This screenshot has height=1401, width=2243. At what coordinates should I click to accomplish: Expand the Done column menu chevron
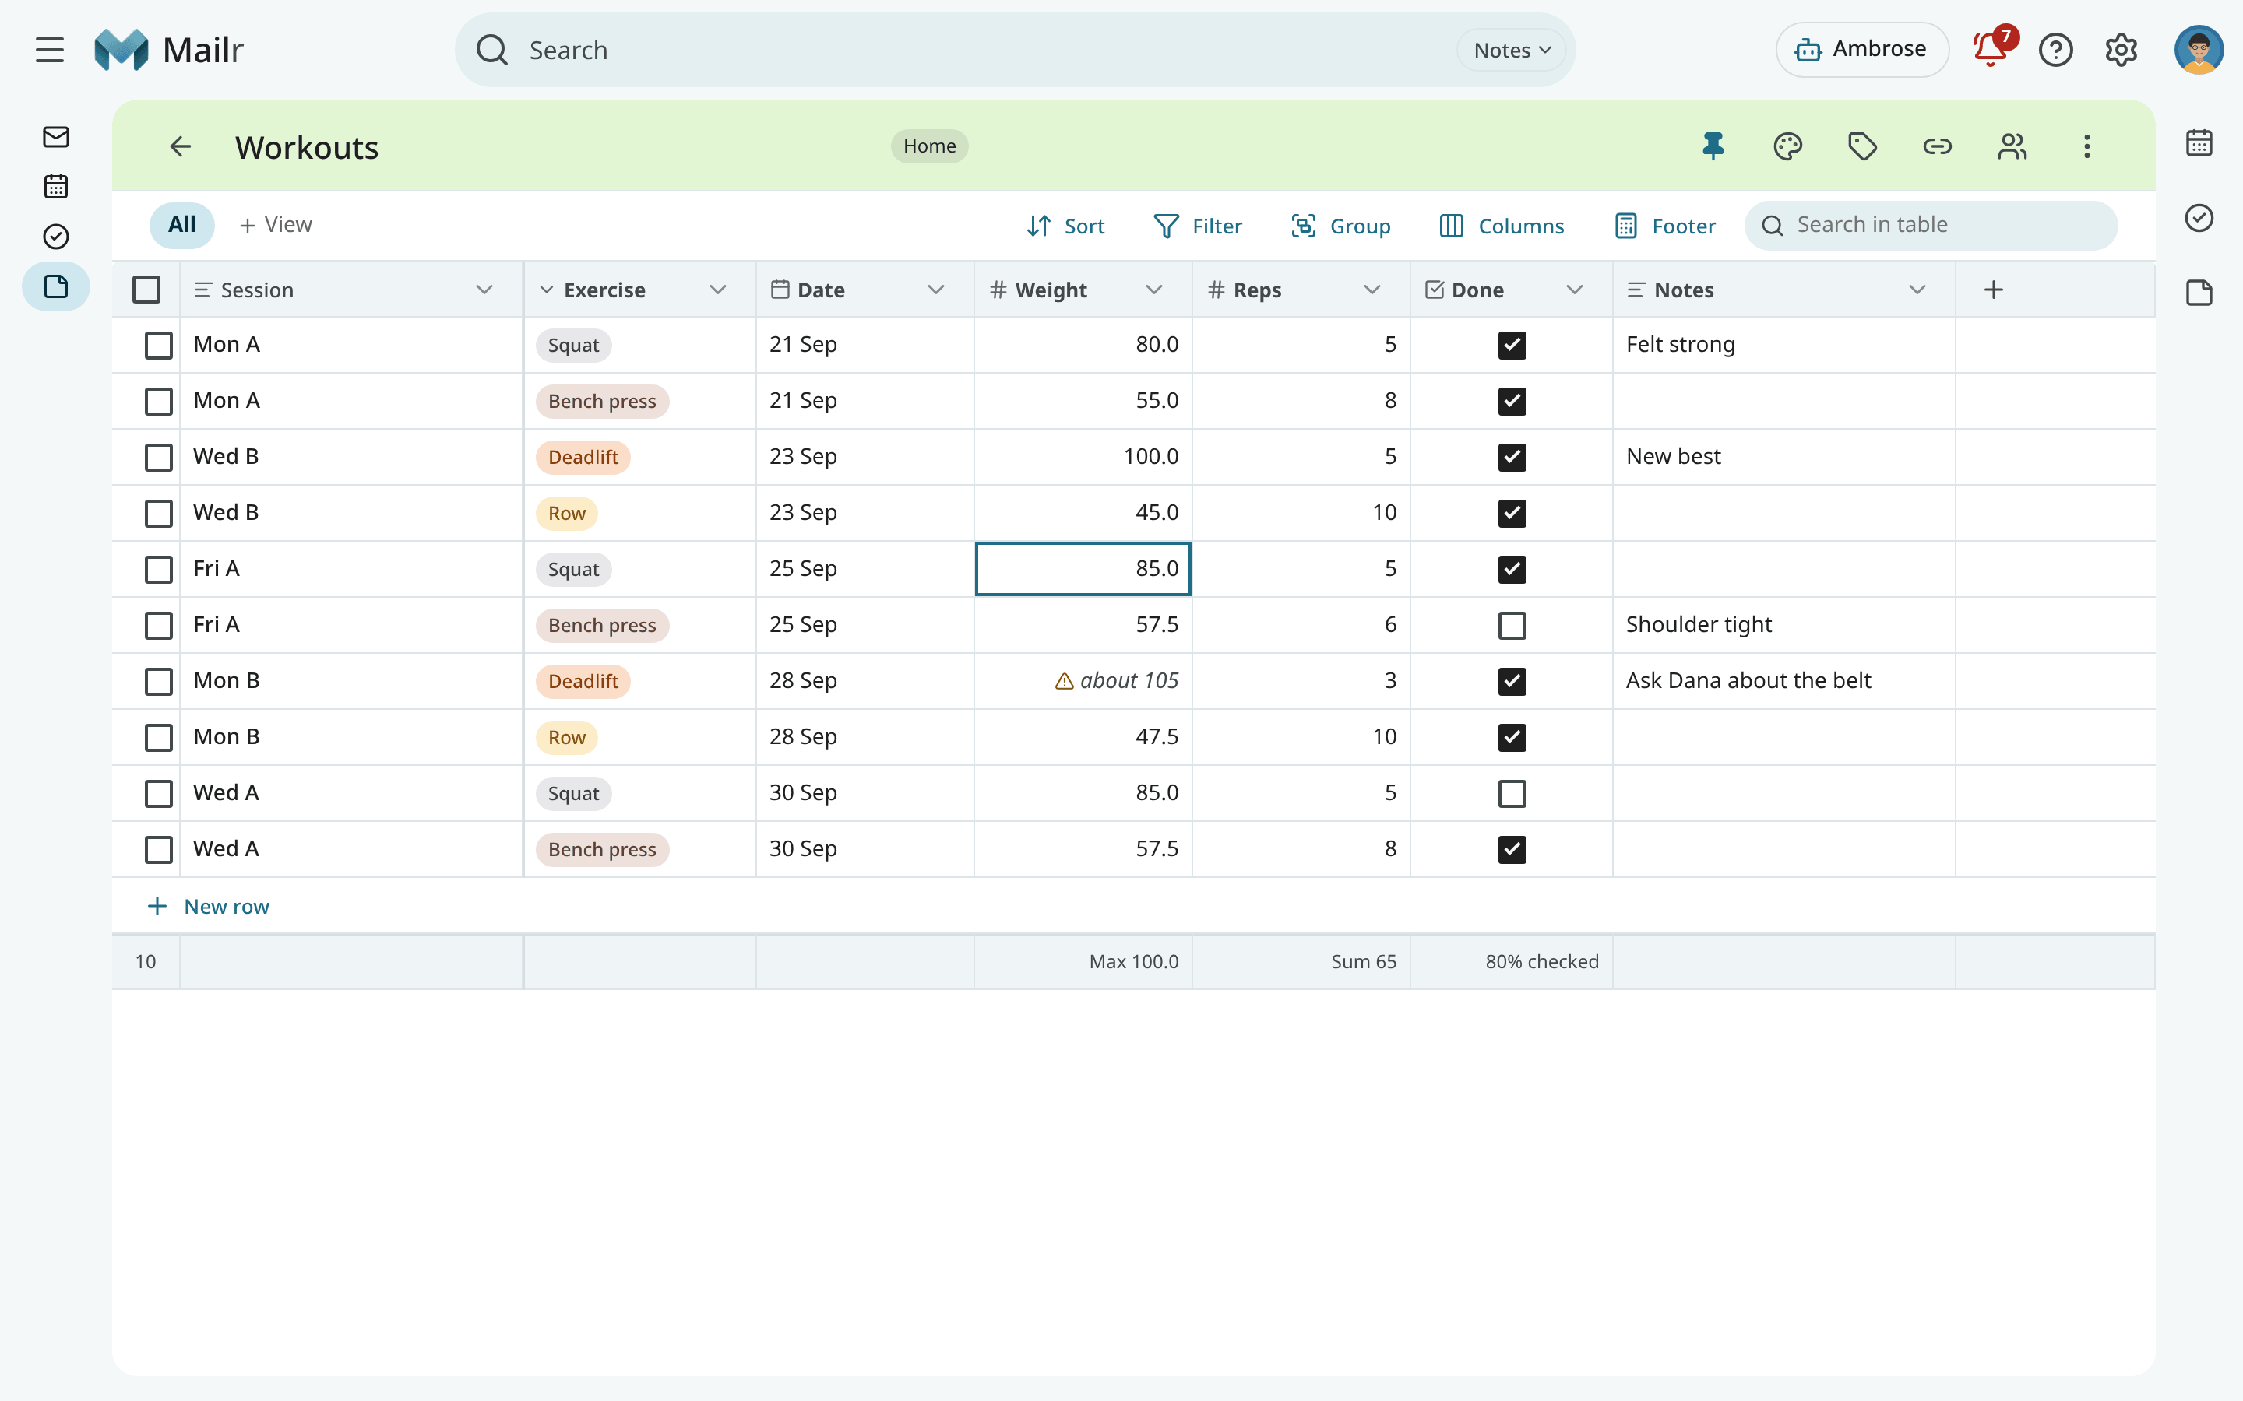point(1575,290)
